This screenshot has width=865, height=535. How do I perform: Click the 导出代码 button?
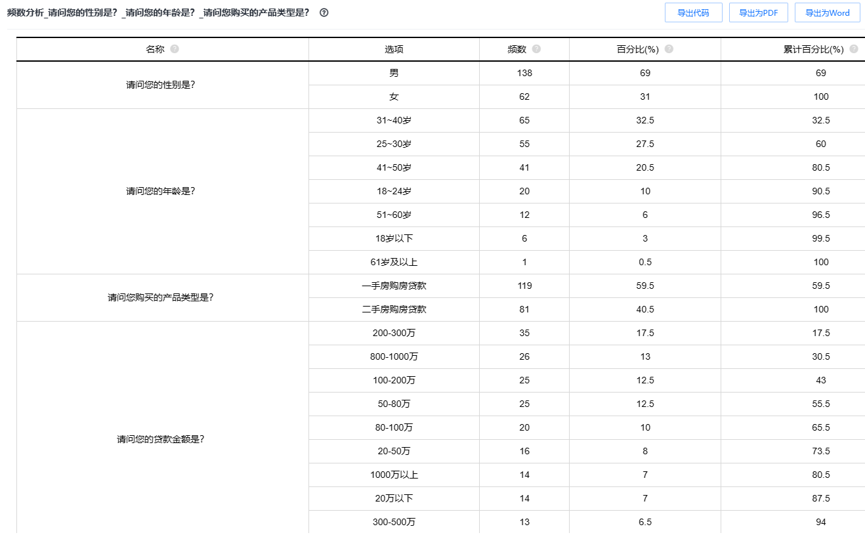tap(693, 12)
